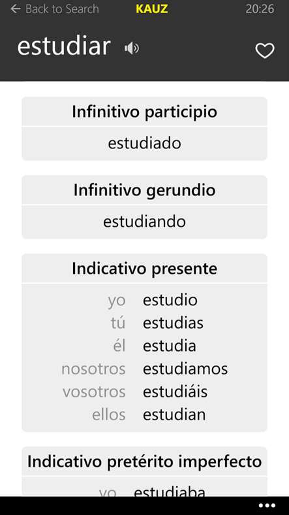
Task: Tap the nosotros pronoun label
Action: 93,369
